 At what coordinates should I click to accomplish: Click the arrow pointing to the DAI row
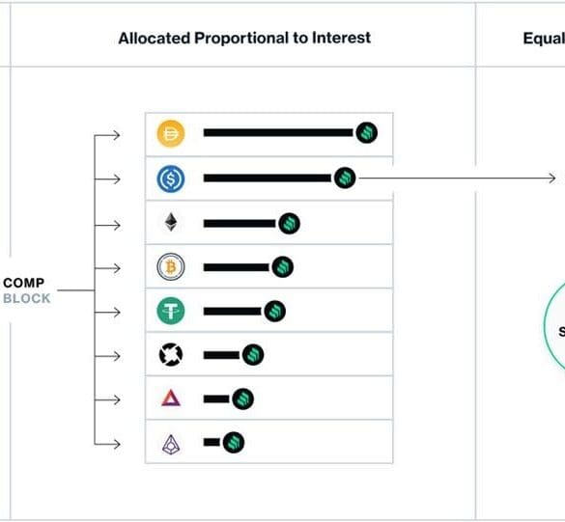(107, 135)
